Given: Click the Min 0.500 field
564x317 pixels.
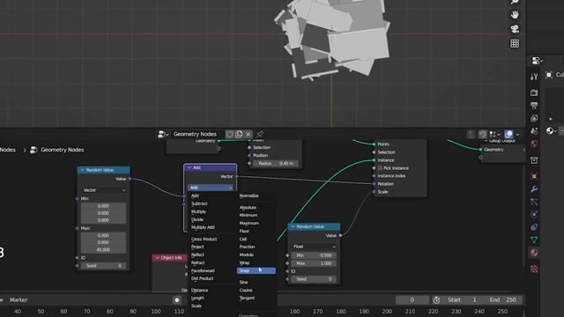Looking at the screenshot, I should (x=314, y=255).
